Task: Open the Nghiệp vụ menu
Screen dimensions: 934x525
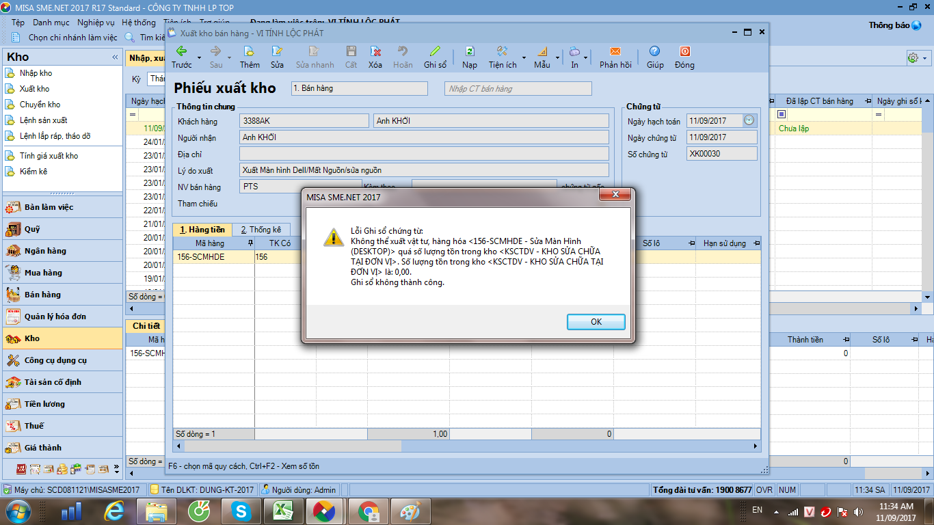Action: [x=96, y=23]
